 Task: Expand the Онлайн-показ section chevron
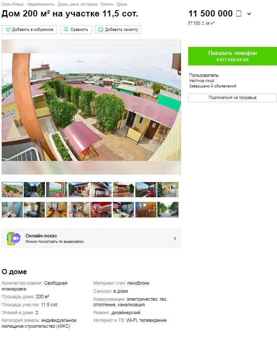(175, 239)
